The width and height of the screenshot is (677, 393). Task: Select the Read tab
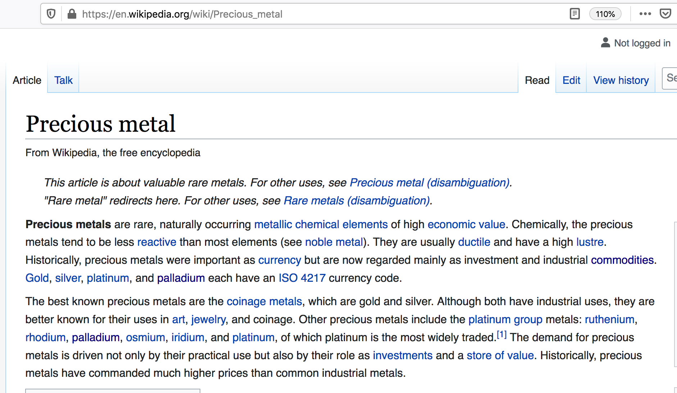click(537, 80)
